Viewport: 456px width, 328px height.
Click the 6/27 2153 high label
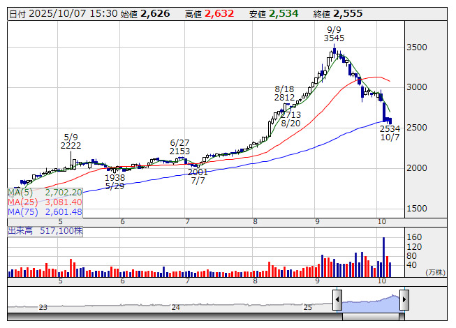point(179,147)
